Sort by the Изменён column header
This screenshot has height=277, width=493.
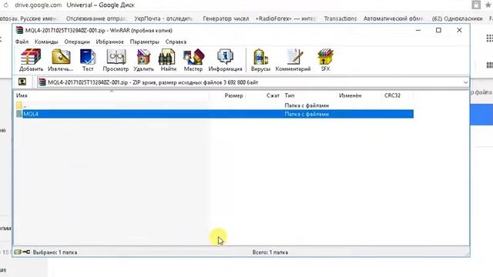[360, 95]
